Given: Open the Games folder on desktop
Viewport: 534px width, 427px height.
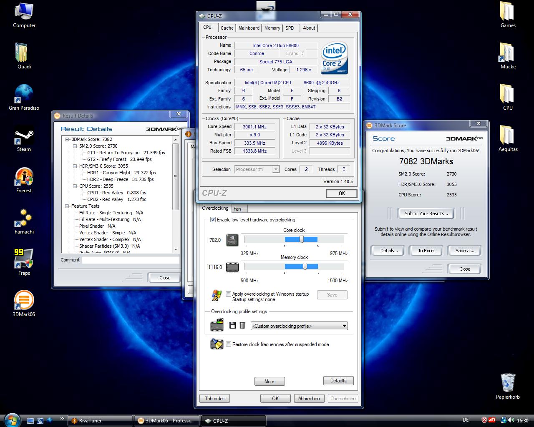Looking at the screenshot, I should click(x=508, y=15).
